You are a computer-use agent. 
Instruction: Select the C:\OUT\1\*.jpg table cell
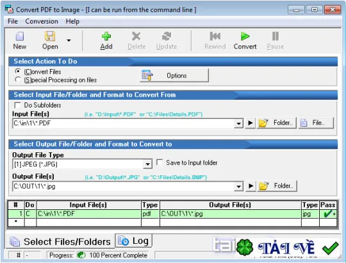point(231,214)
